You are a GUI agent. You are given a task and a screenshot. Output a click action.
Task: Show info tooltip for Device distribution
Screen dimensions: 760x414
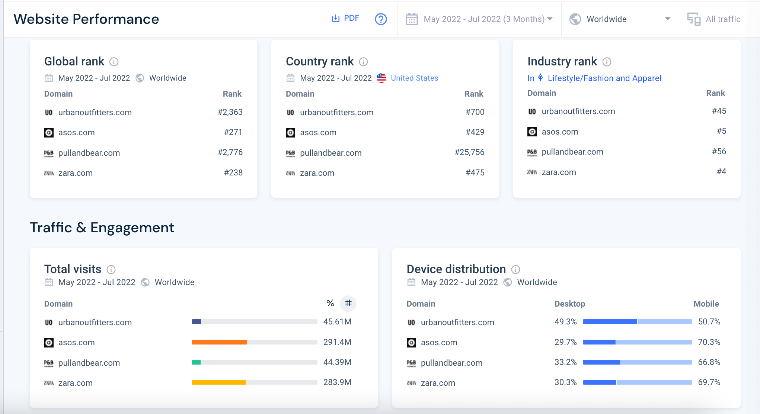pyautogui.click(x=515, y=269)
